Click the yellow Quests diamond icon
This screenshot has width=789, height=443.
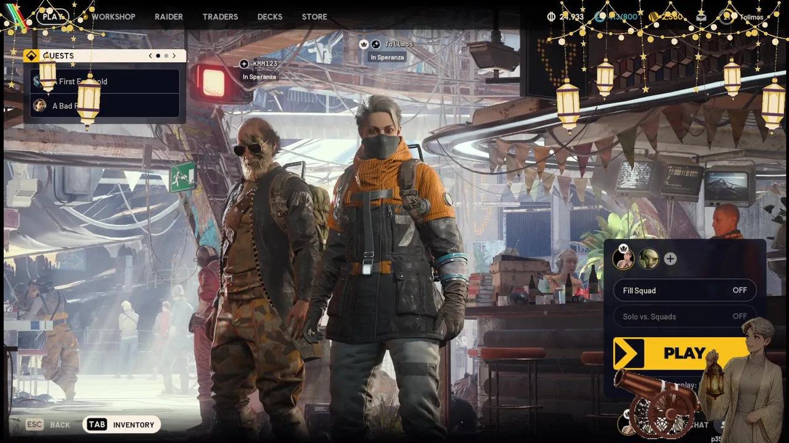coord(31,55)
